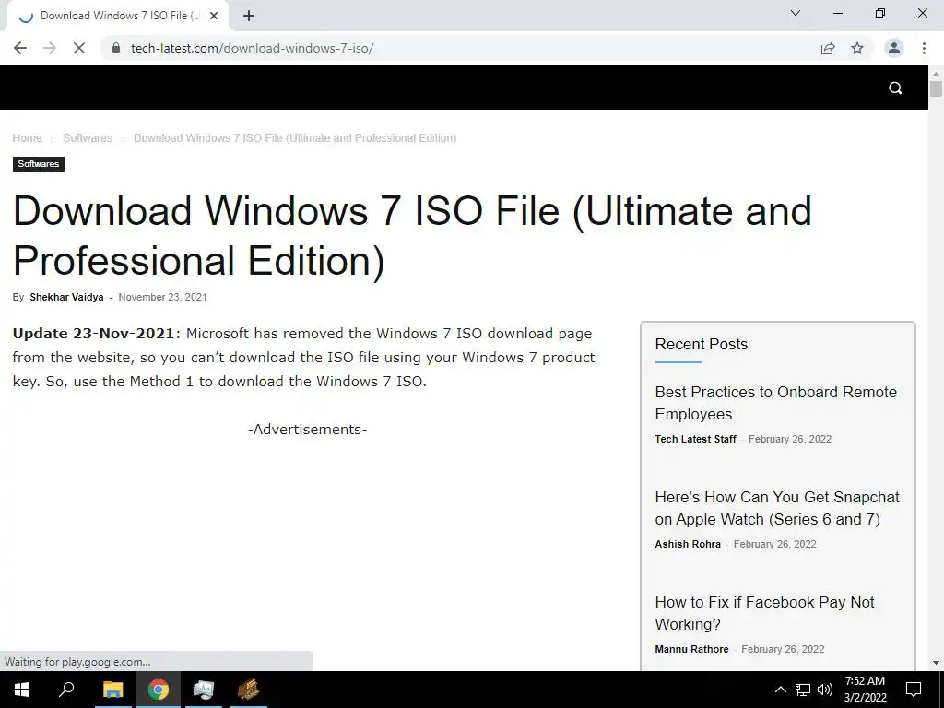944x708 pixels.
Task: Open site search magnifier in black header
Action: point(895,88)
